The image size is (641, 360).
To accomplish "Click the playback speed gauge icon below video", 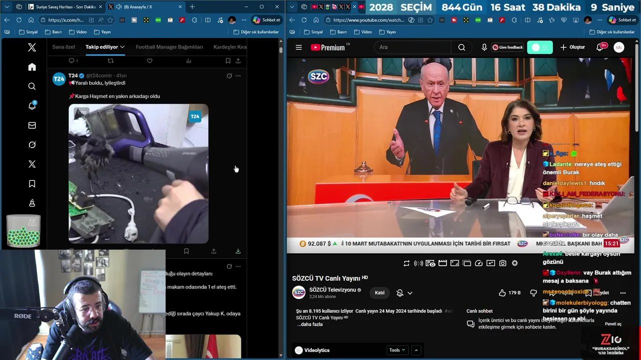I will tap(478, 263).
